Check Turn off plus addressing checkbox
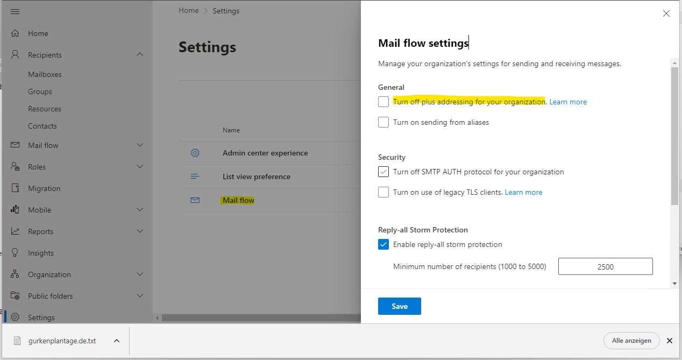 (x=383, y=102)
